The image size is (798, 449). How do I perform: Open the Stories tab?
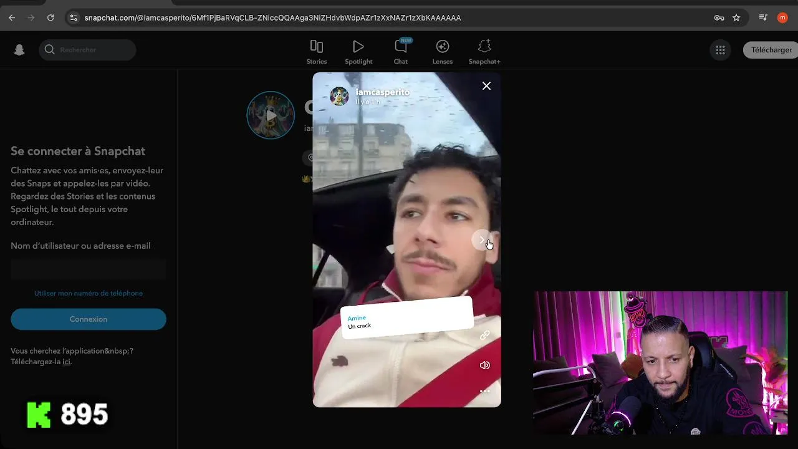[x=317, y=52]
